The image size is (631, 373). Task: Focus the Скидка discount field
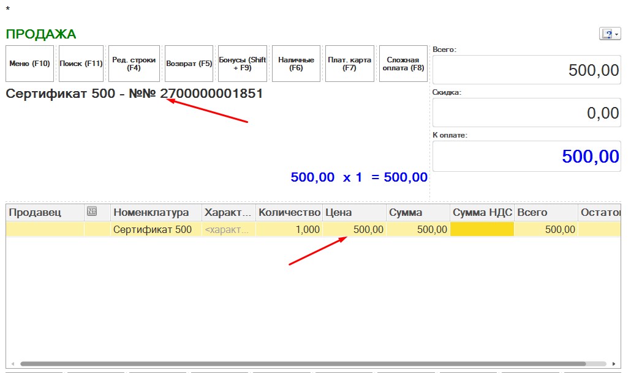[526, 113]
